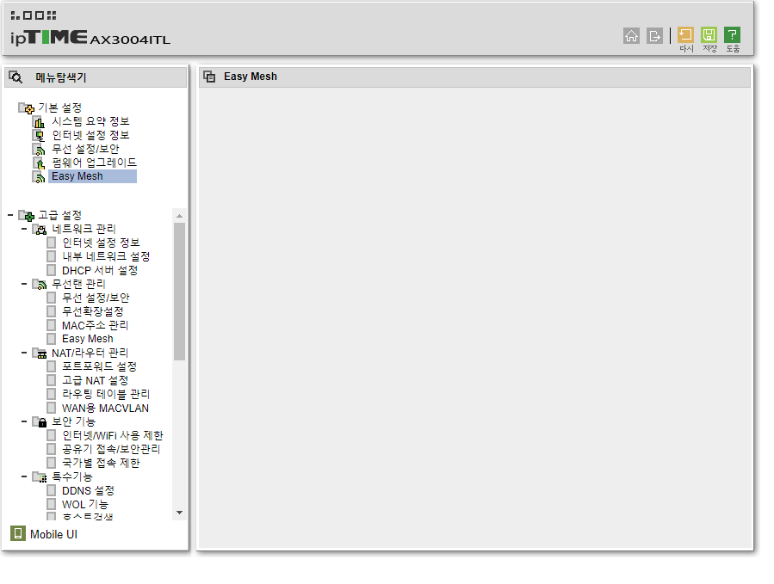The image size is (774, 584).
Task: Open 시스템 요약 정보 page
Action: tap(90, 121)
